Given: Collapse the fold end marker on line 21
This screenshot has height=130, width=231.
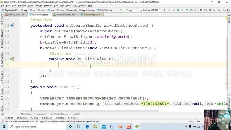Looking at the screenshot, I should pyautogui.click(x=19, y=70).
